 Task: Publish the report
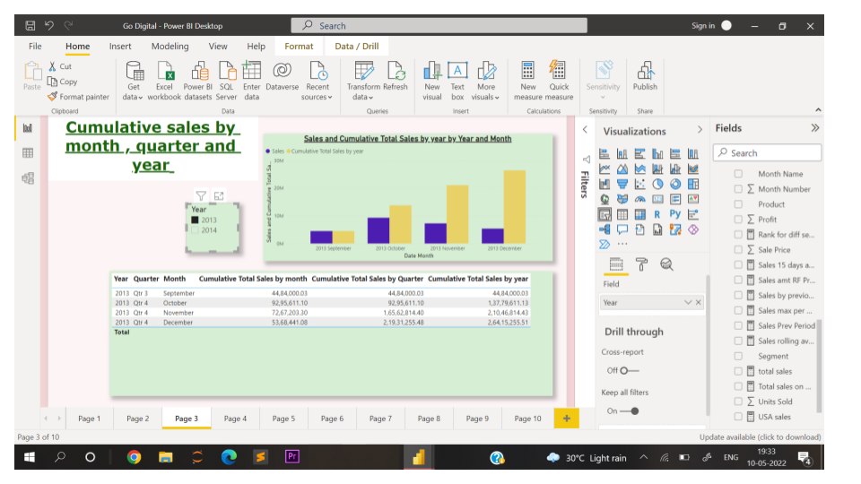pos(645,75)
